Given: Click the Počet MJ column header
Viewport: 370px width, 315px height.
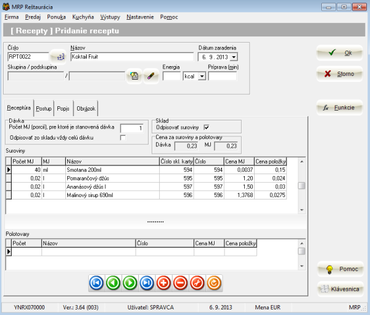Looking at the screenshot, I should [27, 162].
